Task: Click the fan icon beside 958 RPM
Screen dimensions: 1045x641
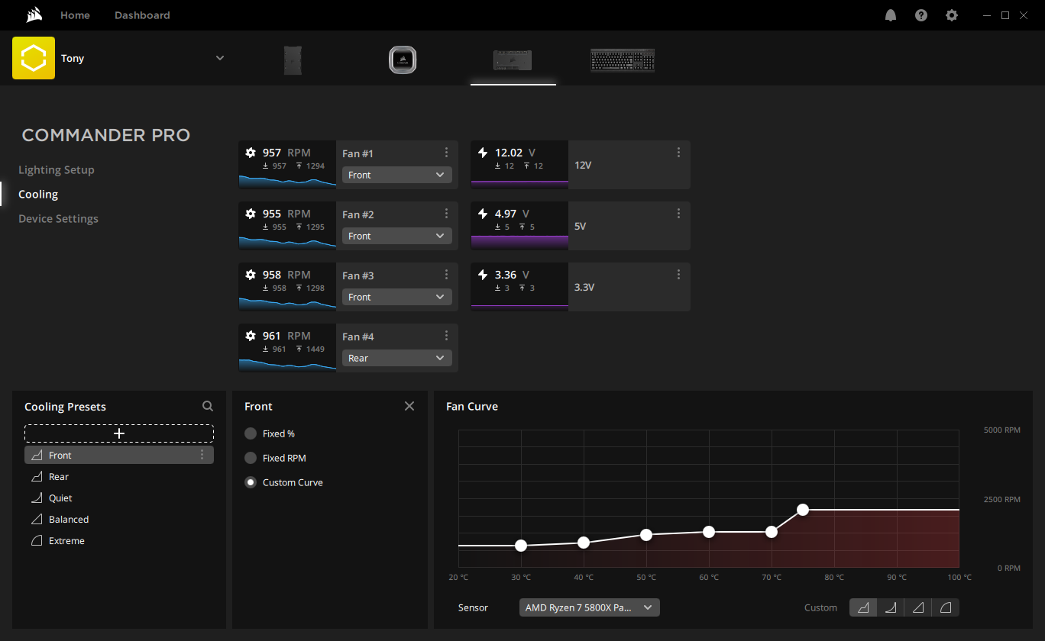Action: (251, 275)
